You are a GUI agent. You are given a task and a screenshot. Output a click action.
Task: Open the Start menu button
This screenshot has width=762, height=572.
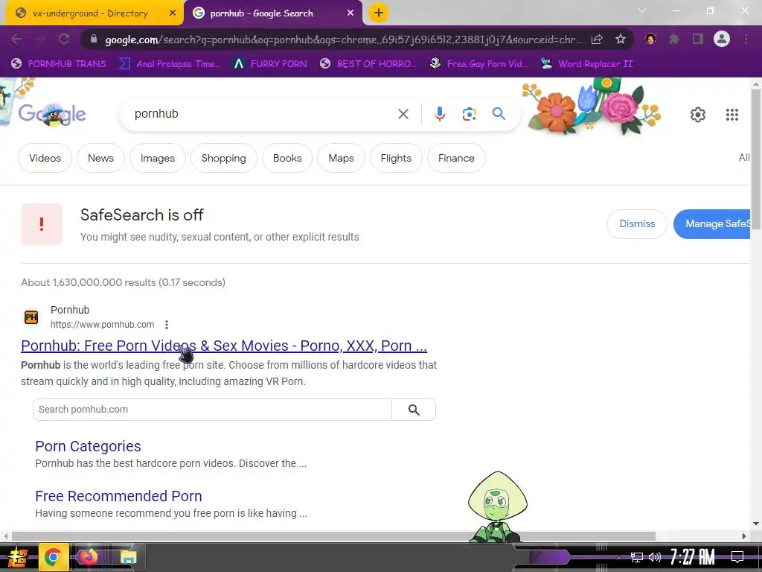[17, 557]
